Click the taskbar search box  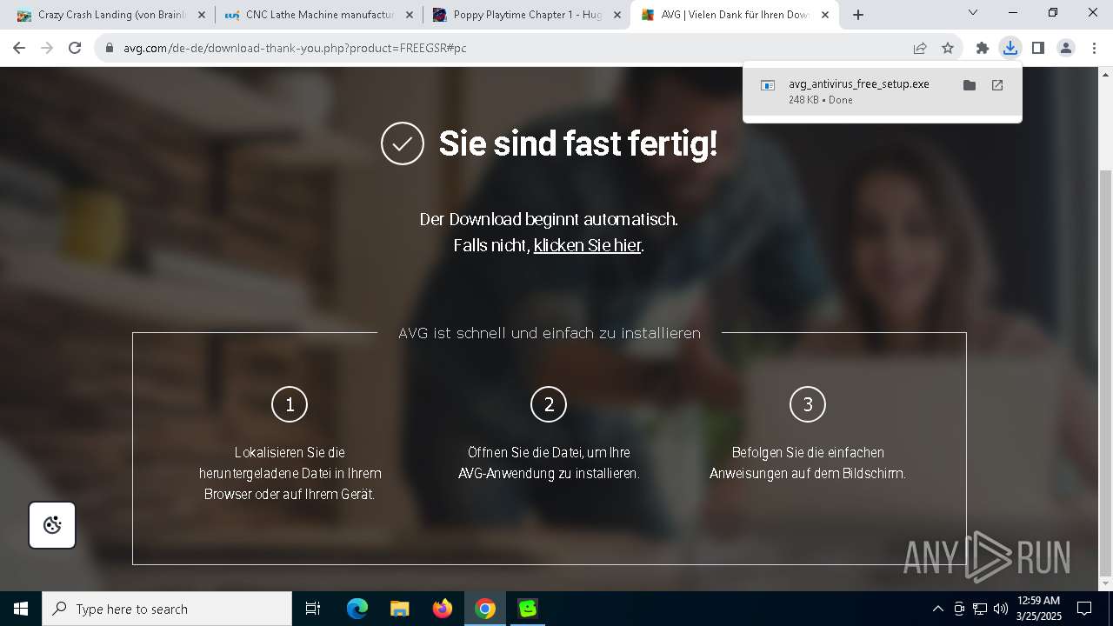[x=167, y=609]
